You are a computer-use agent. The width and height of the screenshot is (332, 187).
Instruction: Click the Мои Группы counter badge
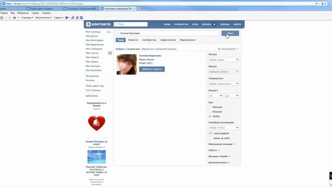(109, 53)
